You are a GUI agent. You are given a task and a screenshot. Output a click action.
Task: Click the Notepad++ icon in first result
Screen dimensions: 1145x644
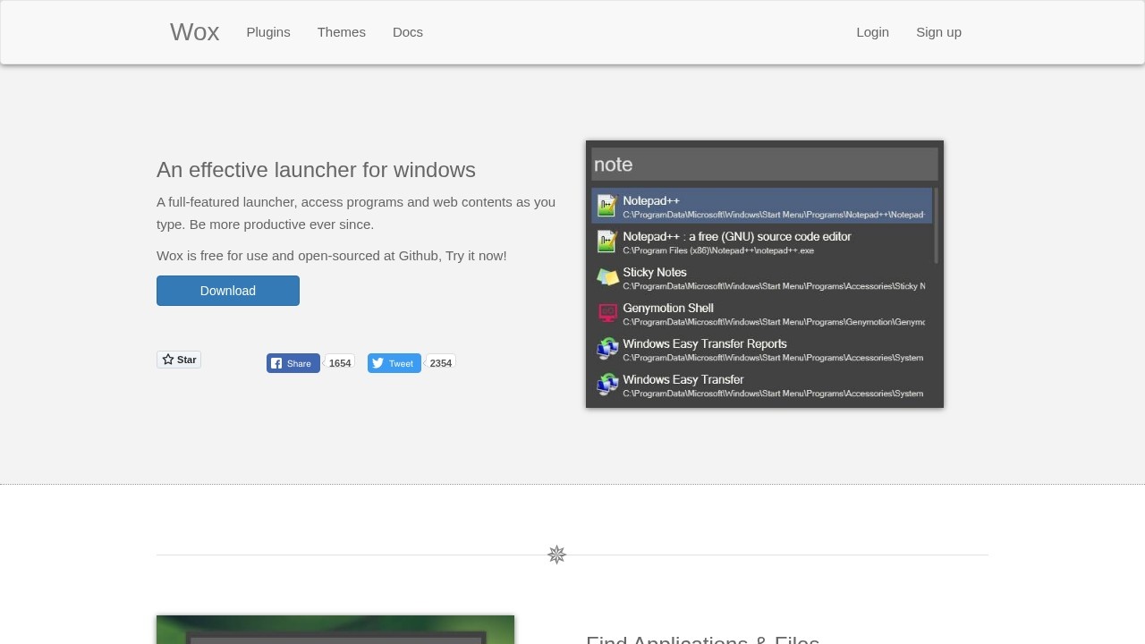[x=607, y=206]
